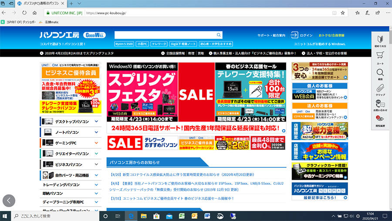Refresh the page with reload button
Image resolution: width=392 pixels, height=221 pixels.
point(24,13)
